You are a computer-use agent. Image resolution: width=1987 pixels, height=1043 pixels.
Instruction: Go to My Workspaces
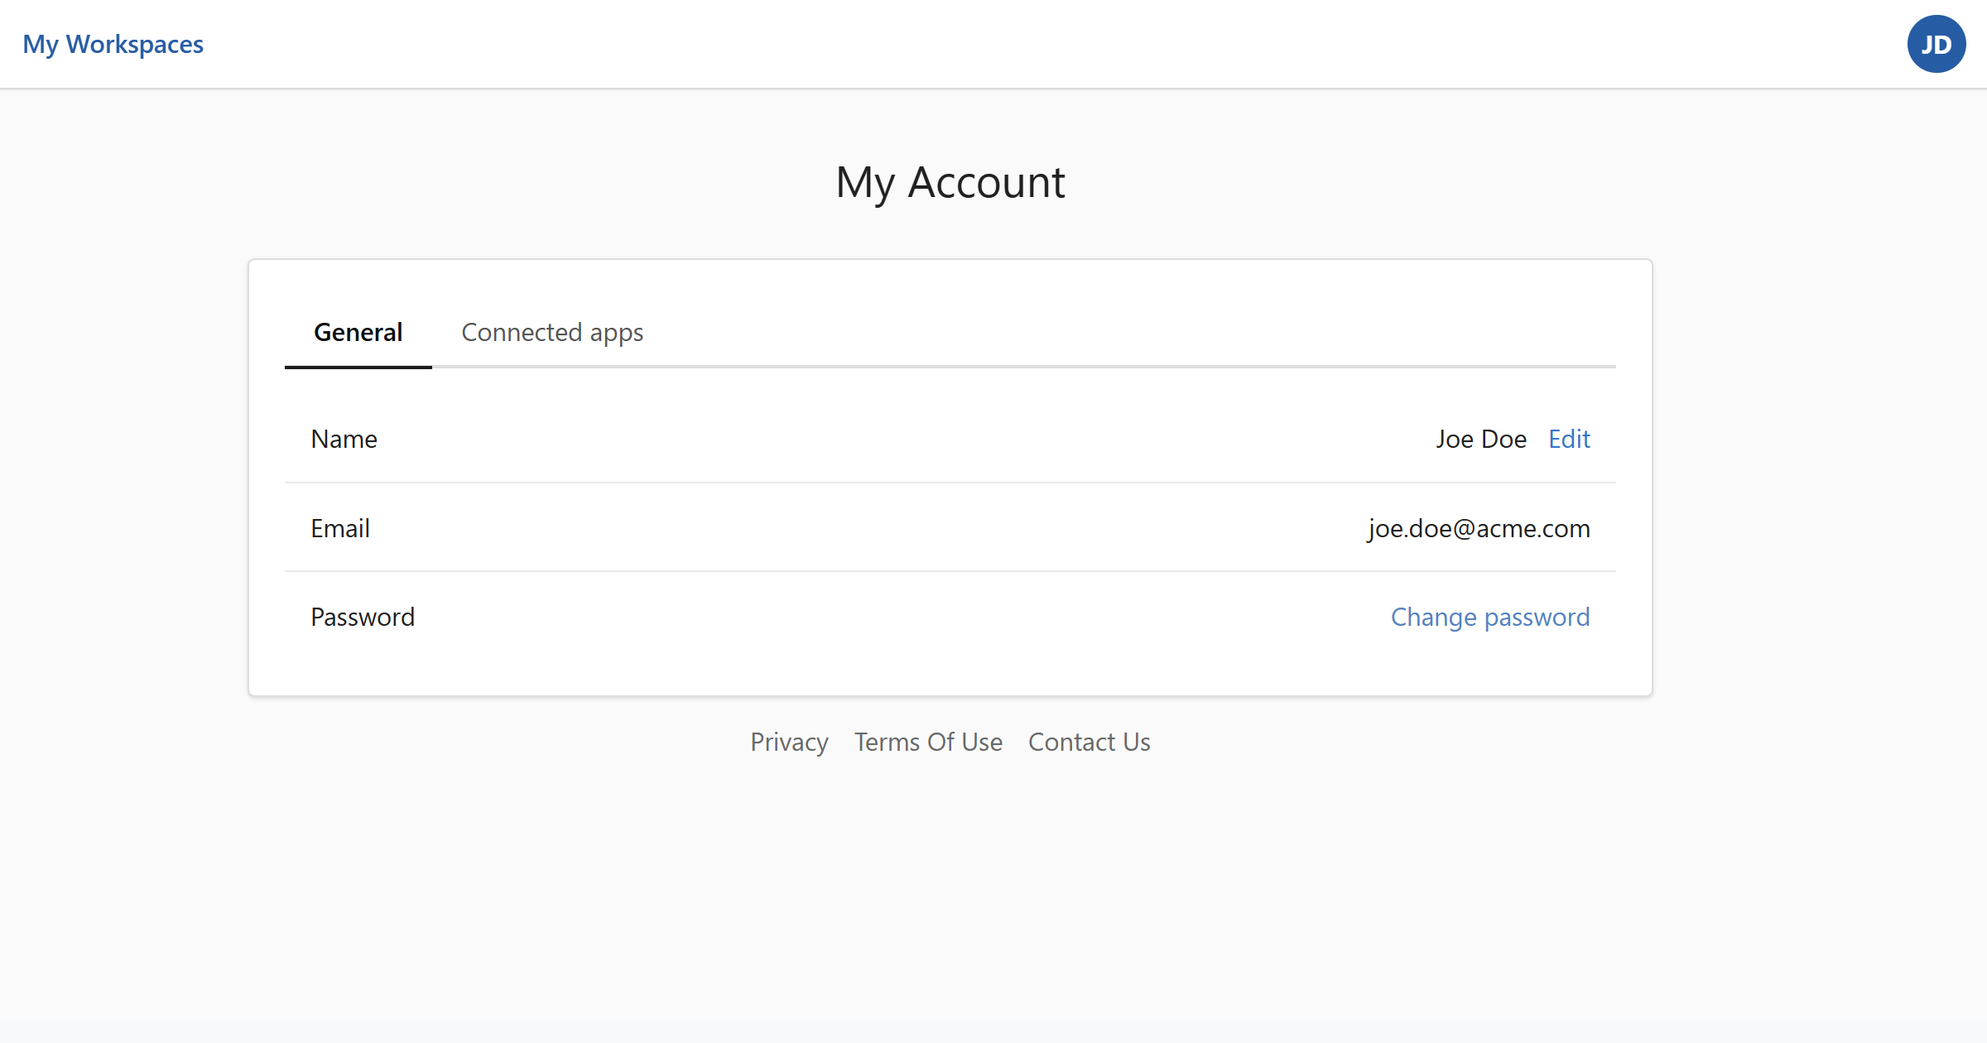(113, 44)
